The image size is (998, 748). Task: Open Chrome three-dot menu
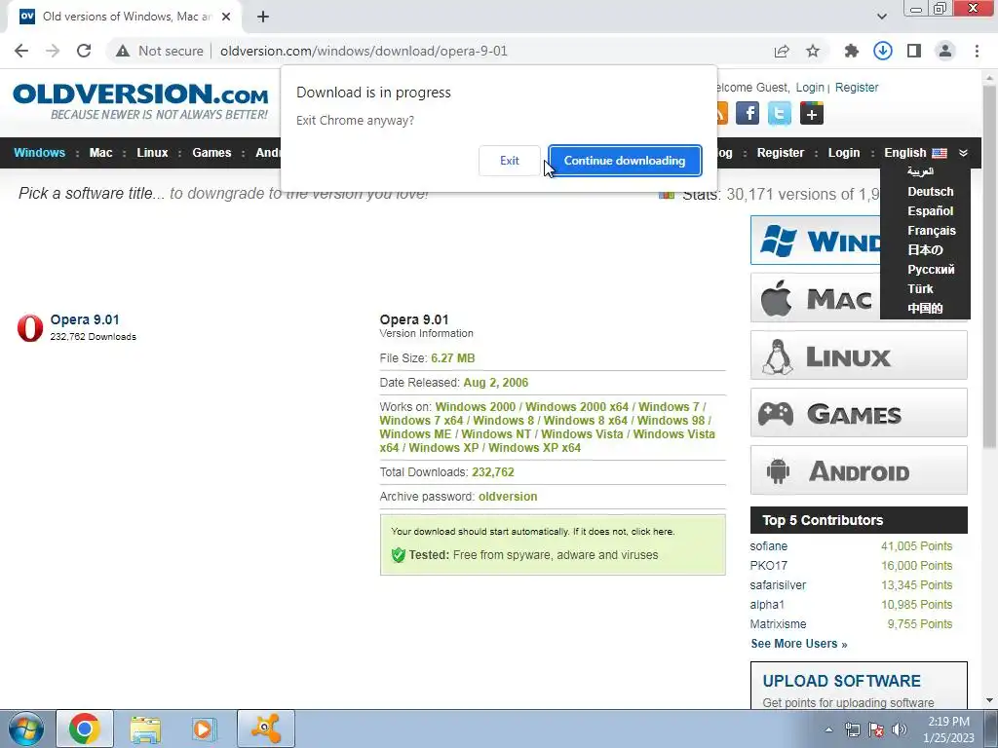(x=977, y=51)
